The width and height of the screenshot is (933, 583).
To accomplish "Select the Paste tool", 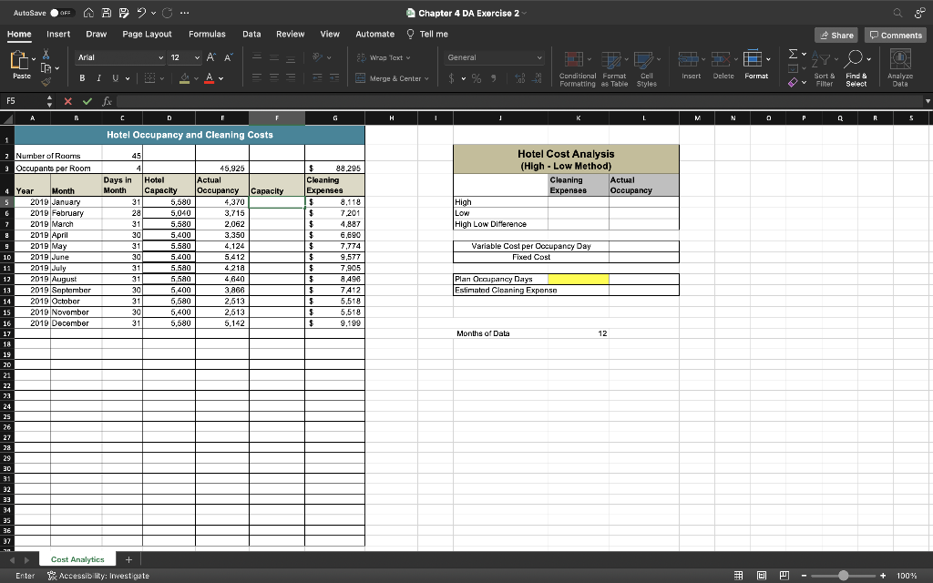I will (20, 62).
